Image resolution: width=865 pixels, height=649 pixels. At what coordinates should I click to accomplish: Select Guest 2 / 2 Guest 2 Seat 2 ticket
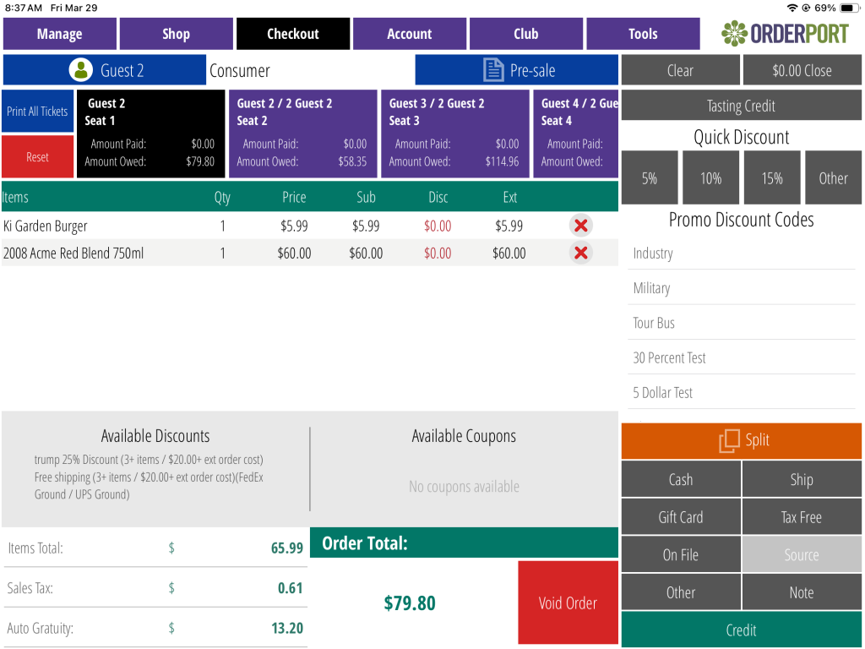302,134
